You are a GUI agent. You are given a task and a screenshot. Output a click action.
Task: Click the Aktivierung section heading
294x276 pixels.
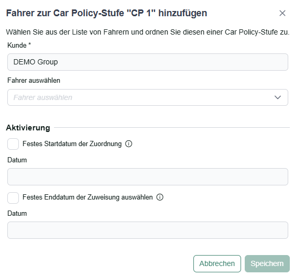pos(28,128)
